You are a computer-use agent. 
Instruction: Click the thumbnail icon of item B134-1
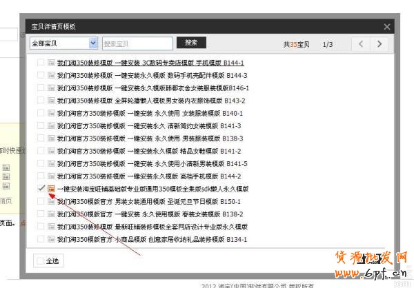tap(50, 239)
